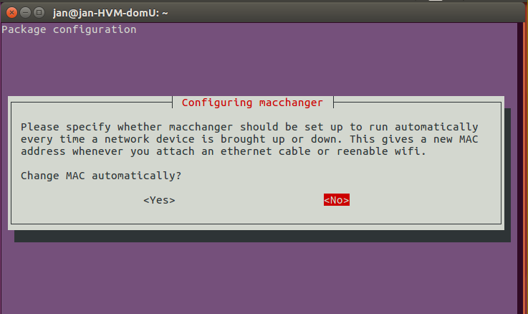
Task: Click the terminal's vertical scrollbar
Action: pyautogui.click(x=522, y=168)
